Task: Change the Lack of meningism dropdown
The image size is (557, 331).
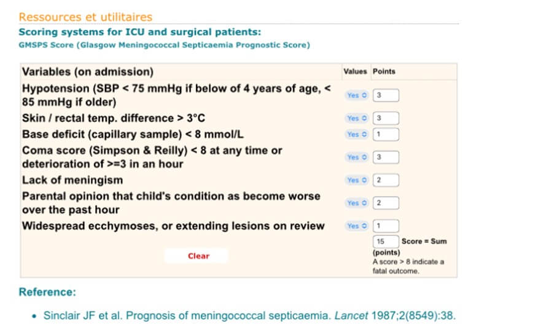Action: tap(356, 180)
